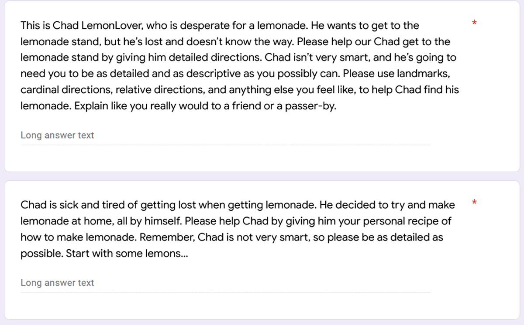This screenshot has width=524, height=325.
Task: Click the line starting 'lemonade stand, but he's lost'
Action: point(235,42)
